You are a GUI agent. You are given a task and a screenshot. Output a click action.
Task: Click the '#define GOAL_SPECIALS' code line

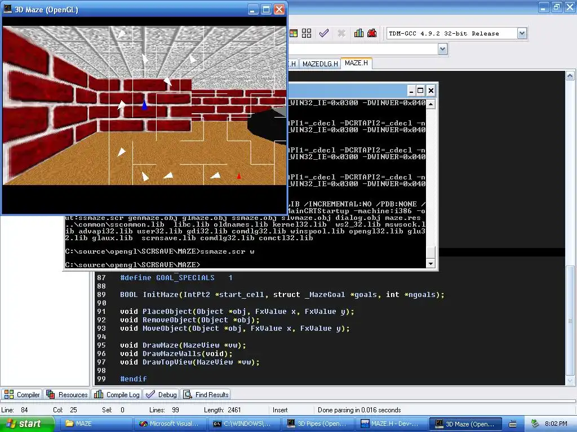[176, 278]
